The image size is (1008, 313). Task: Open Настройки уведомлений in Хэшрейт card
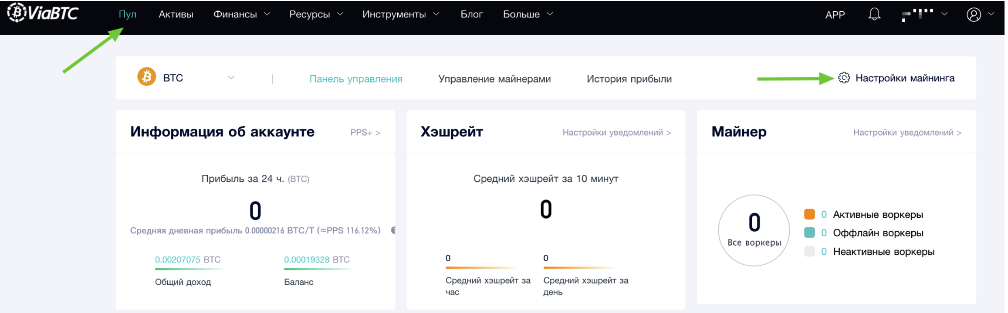click(x=617, y=133)
